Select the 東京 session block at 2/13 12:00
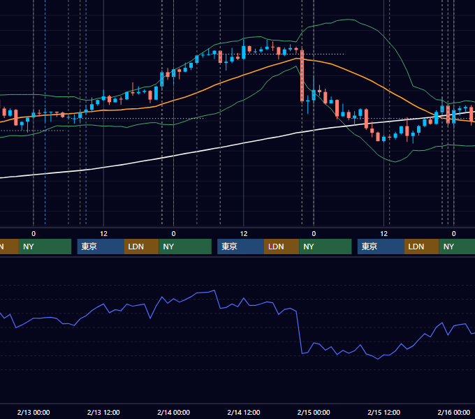Viewport: 475px width, 419px height. coord(101,247)
